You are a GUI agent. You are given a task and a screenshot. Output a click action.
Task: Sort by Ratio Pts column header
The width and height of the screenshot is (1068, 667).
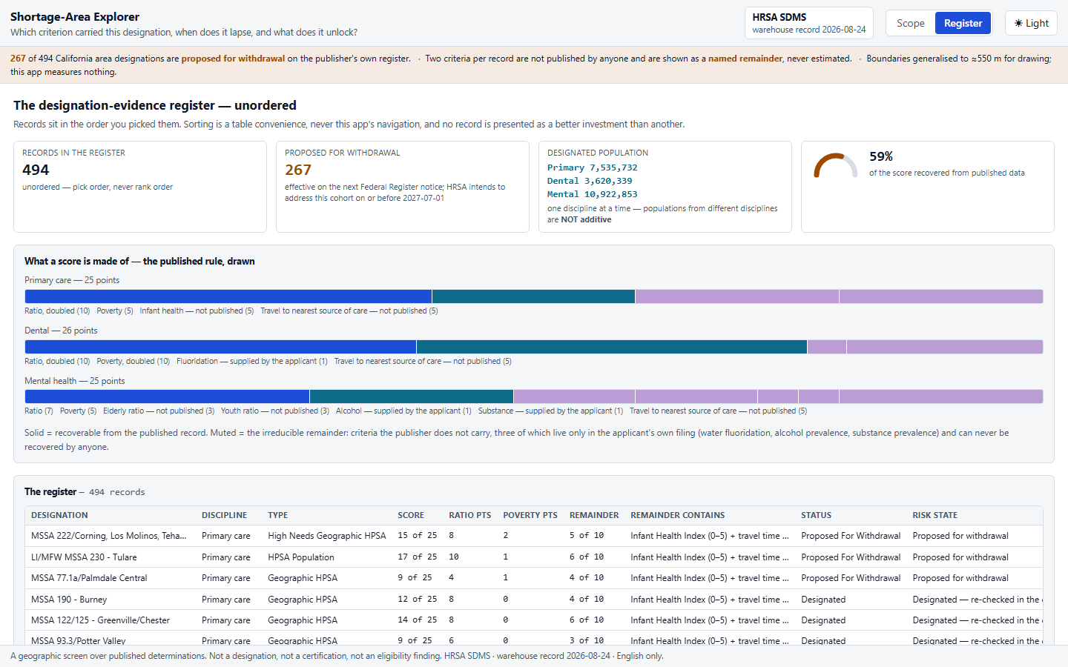click(469, 515)
